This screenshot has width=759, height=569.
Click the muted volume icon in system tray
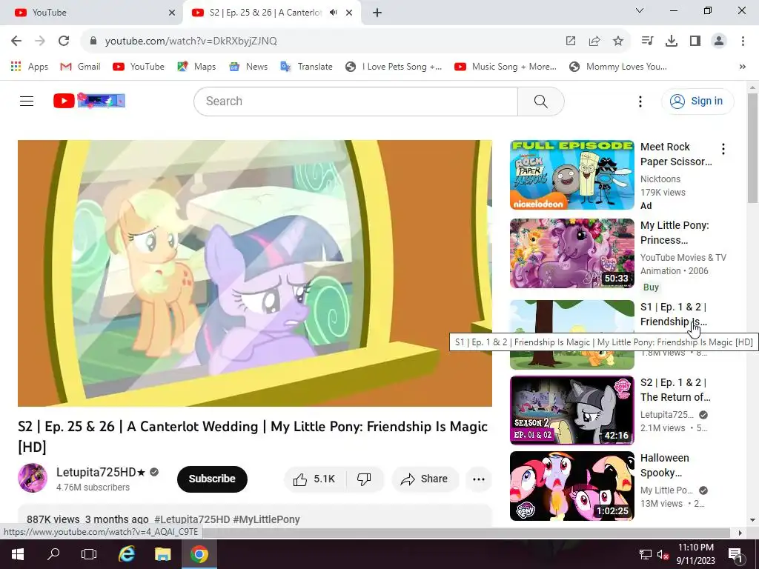click(x=663, y=554)
